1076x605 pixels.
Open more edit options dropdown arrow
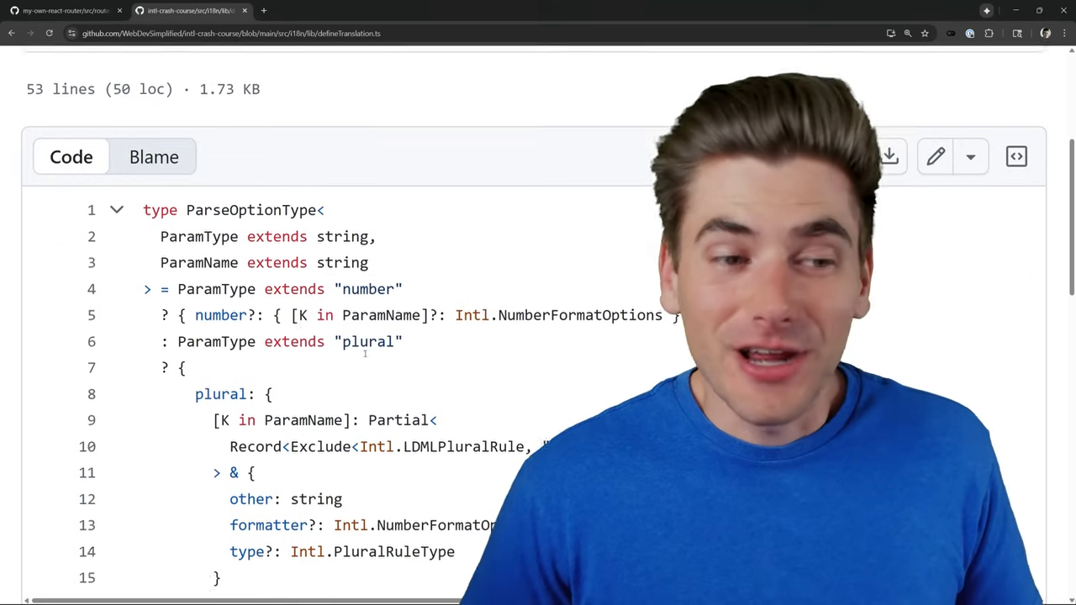pyautogui.click(x=971, y=156)
